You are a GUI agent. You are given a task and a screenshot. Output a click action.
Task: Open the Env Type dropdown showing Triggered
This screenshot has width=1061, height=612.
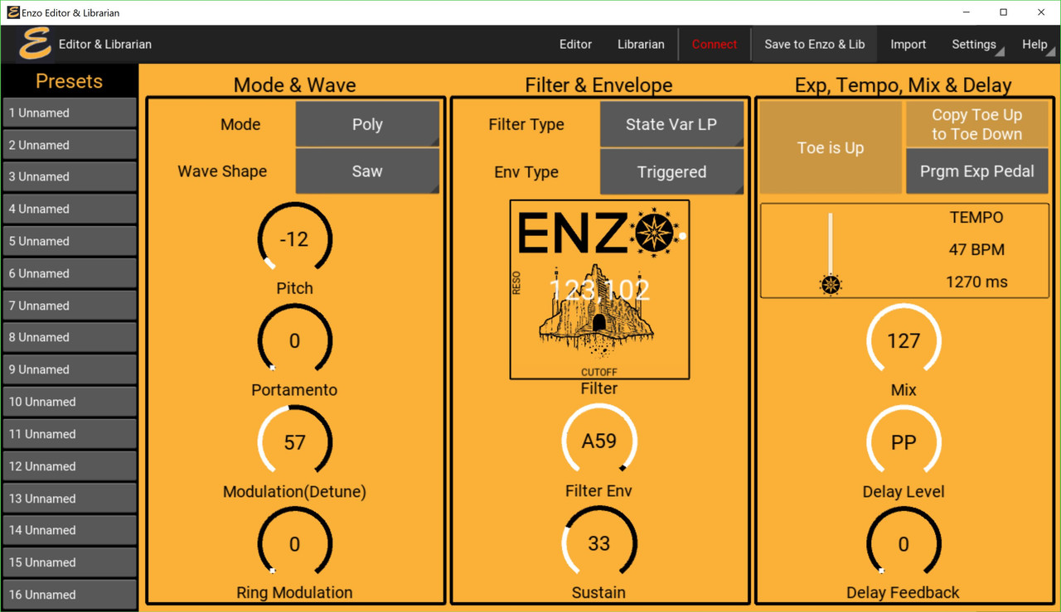(671, 171)
